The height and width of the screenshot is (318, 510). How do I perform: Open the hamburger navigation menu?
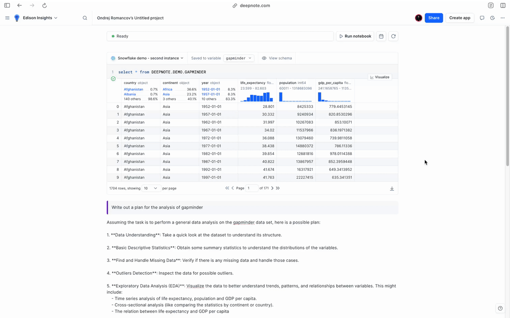point(7,18)
